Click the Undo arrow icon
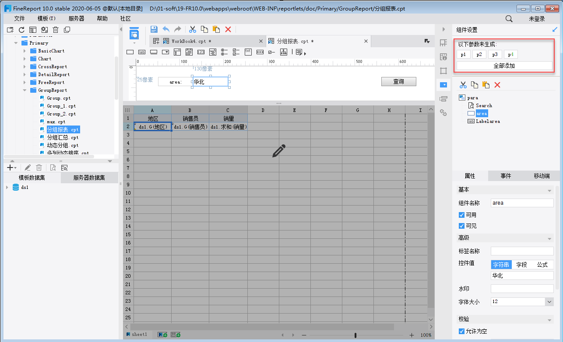The image size is (563, 342). coord(166,29)
